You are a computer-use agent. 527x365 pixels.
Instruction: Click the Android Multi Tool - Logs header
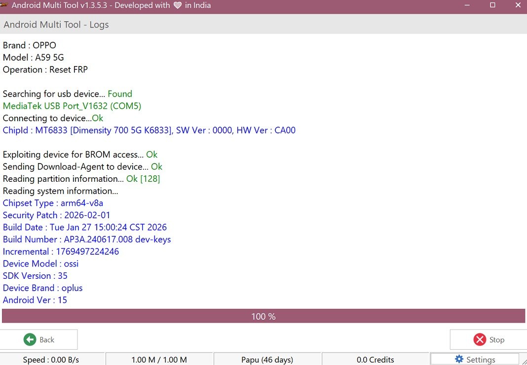click(x=56, y=25)
